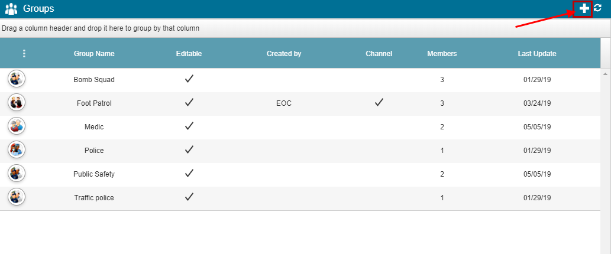Refresh the groups list
The image size is (611, 254).
tap(598, 8)
